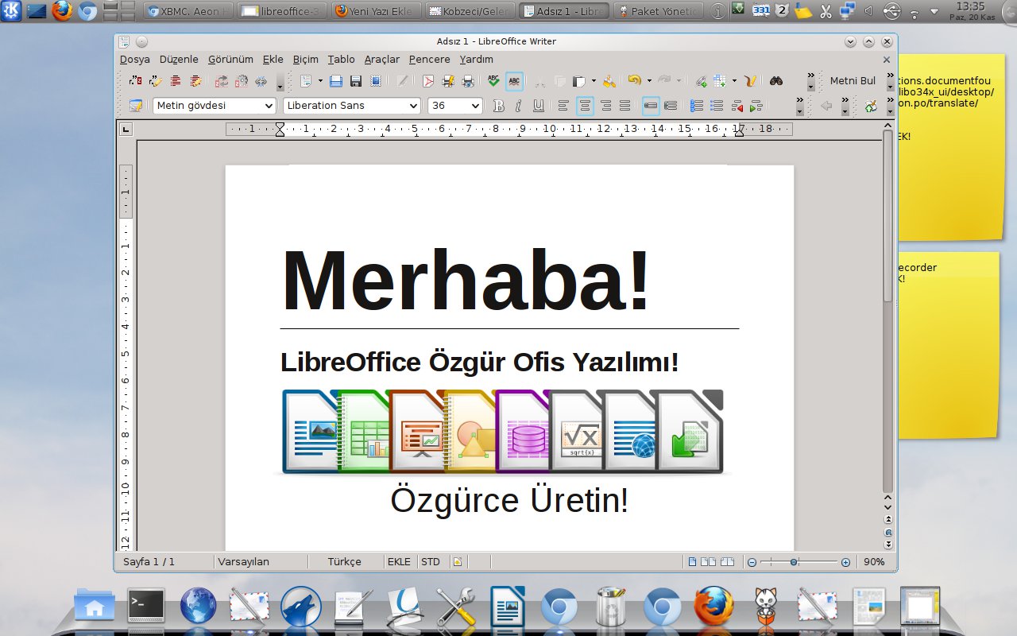Insert hyperlink with chain-plus icon
This screenshot has width=1017, height=636.
tap(701, 80)
